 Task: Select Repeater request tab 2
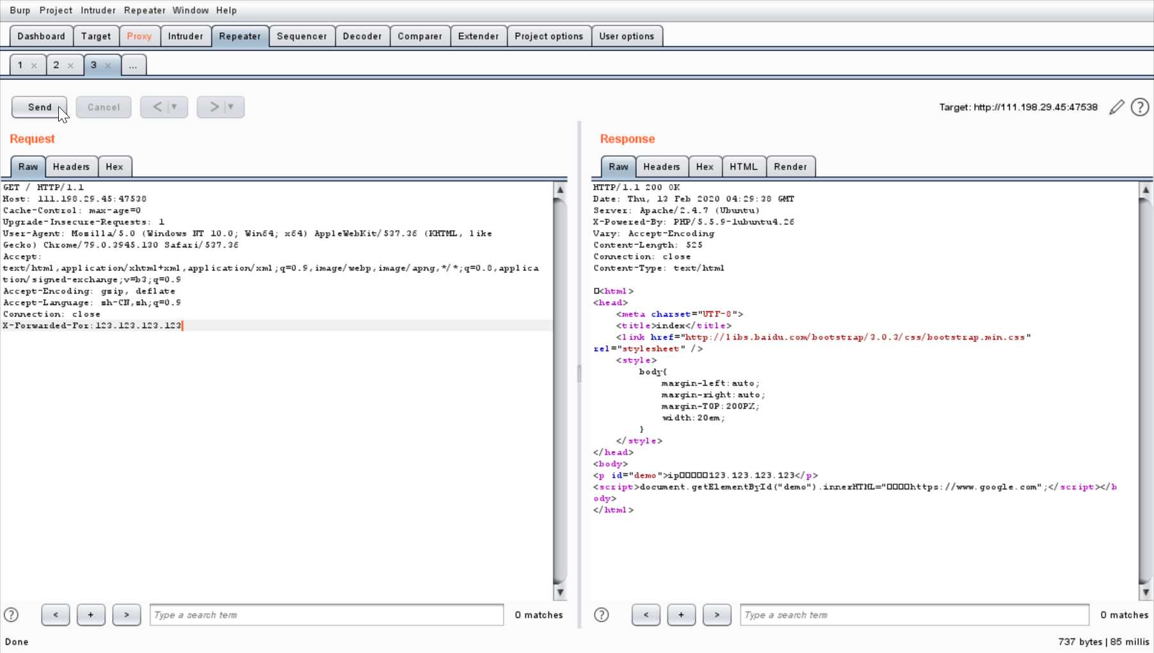pyautogui.click(x=56, y=65)
